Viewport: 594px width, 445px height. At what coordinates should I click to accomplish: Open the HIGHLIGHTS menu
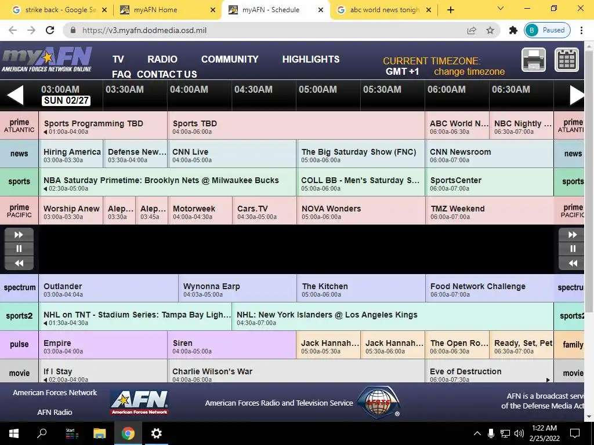pyautogui.click(x=311, y=59)
